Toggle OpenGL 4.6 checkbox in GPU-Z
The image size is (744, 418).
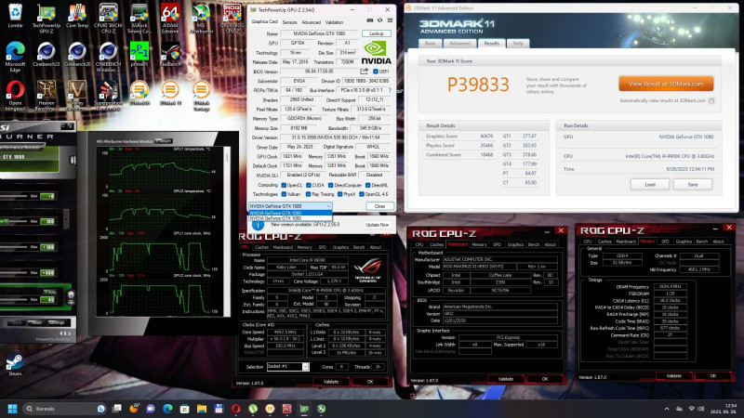362,194
